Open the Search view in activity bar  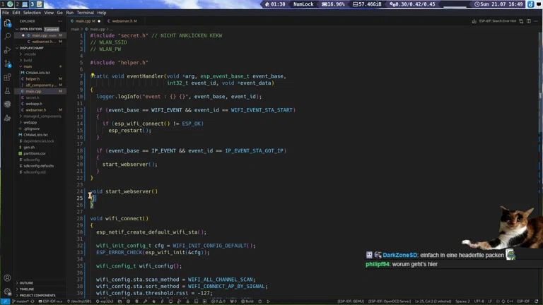point(7,36)
